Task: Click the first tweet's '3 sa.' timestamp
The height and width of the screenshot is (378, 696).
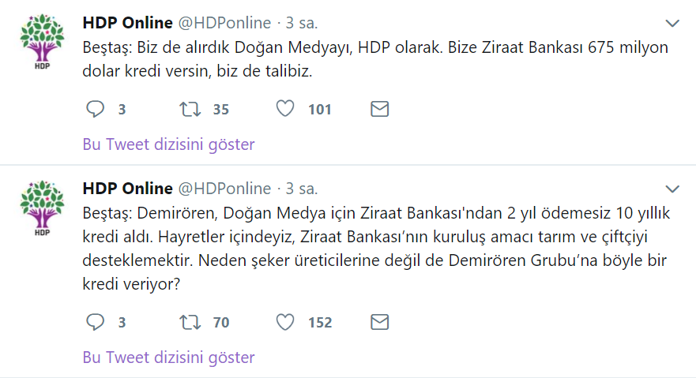Action: point(302,23)
